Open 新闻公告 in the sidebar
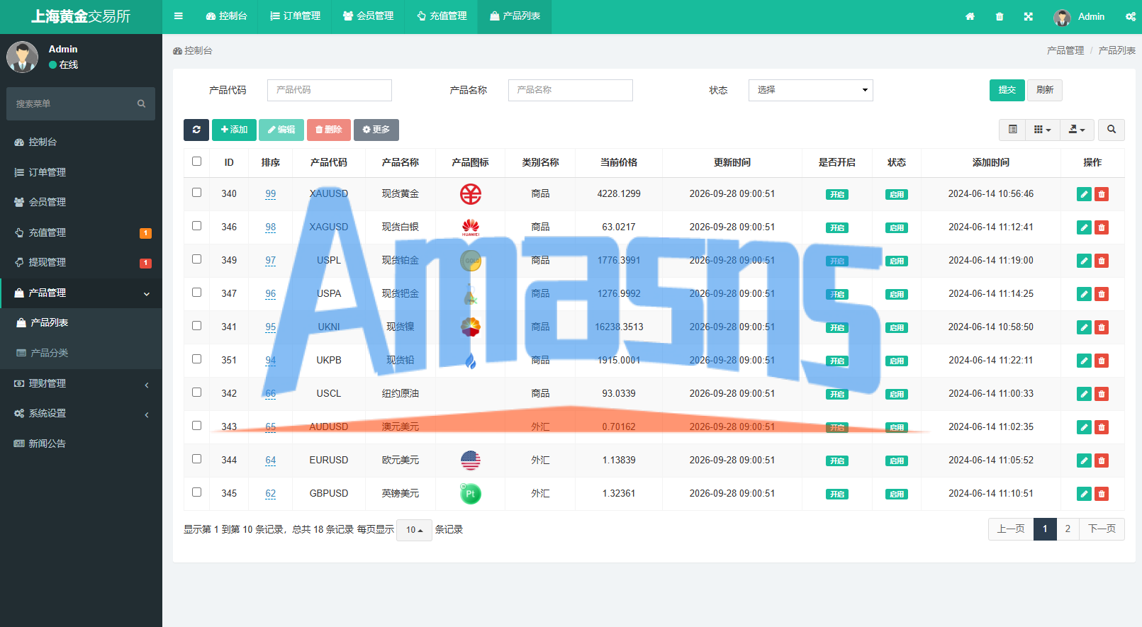This screenshot has height=627, width=1142. click(x=81, y=444)
